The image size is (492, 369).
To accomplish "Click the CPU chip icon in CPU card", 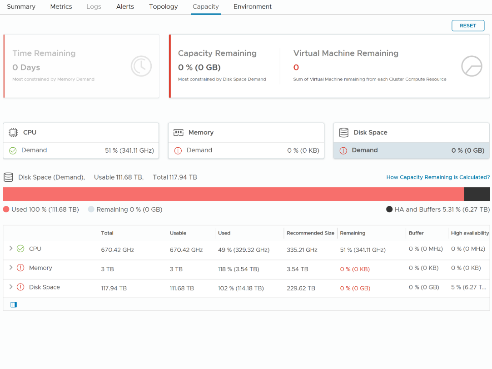I will pyautogui.click(x=13, y=133).
